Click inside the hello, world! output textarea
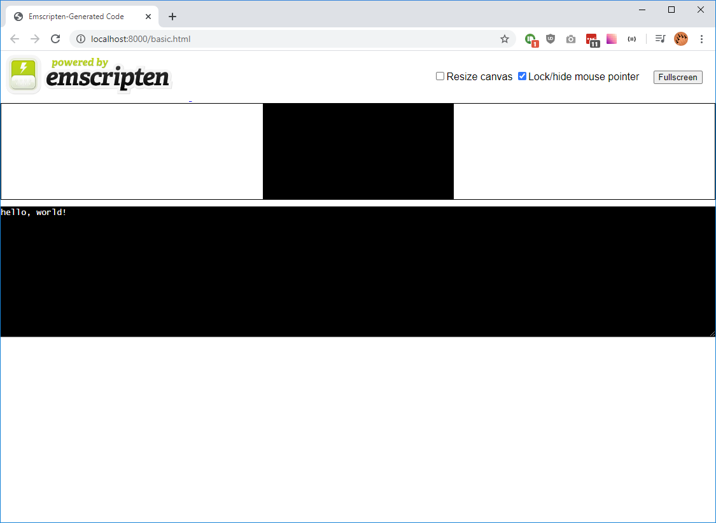The image size is (716, 523). tap(358, 272)
